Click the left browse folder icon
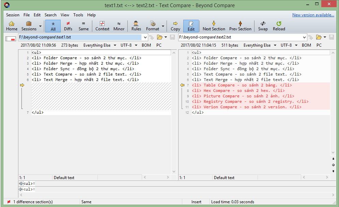339x207 pixels. [x=160, y=37]
